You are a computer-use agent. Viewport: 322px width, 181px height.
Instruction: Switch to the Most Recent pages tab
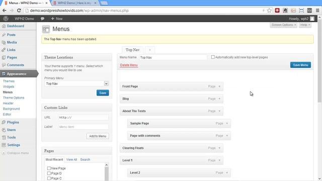tap(54, 159)
